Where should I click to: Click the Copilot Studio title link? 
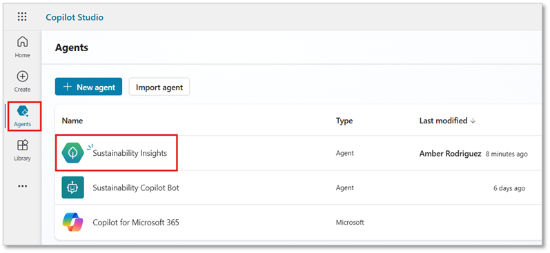click(x=75, y=17)
